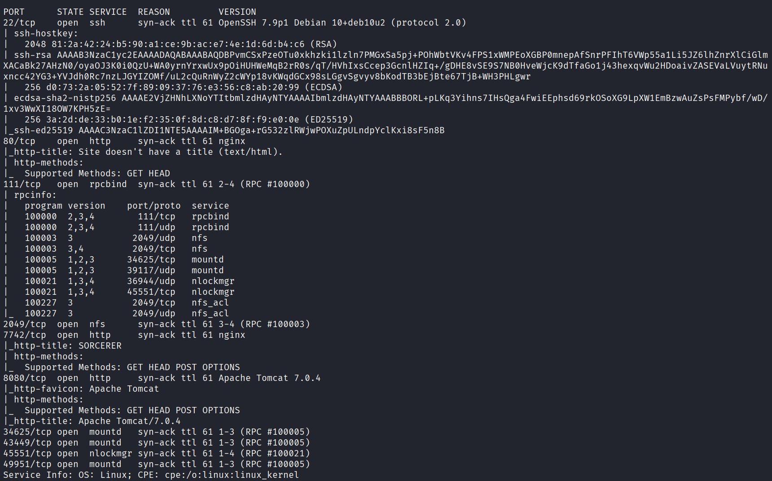Click the rpcinfo label

tap(35, 195)
